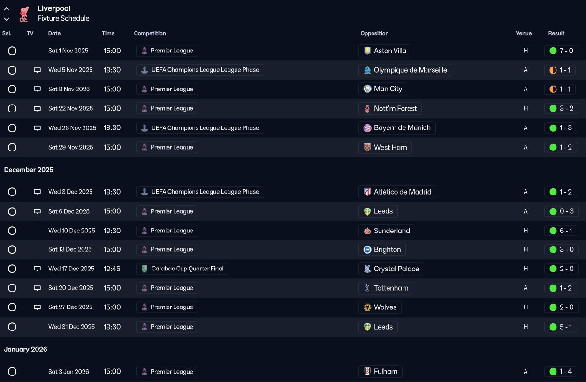This screenshot has width=586, height=382.
Task: Sort fixtures by Date column header
Action: [54, 33]
